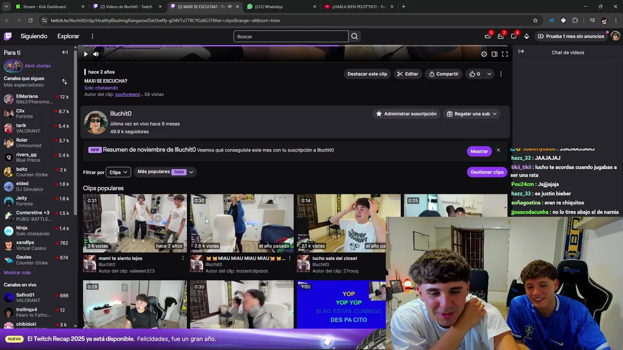623x350 pixels.
Task: Expand the arrow next to like count
Action: (x=489, y=74)
